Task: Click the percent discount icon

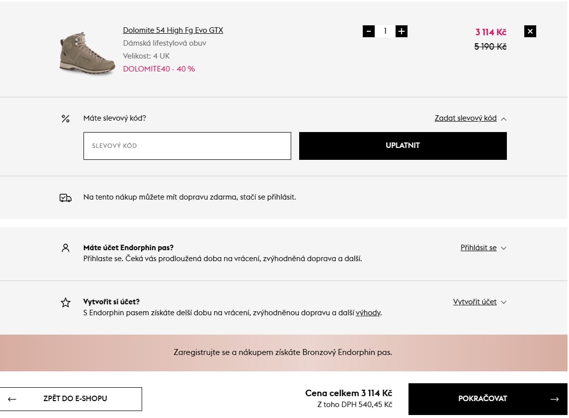Action: pos(66,119)
